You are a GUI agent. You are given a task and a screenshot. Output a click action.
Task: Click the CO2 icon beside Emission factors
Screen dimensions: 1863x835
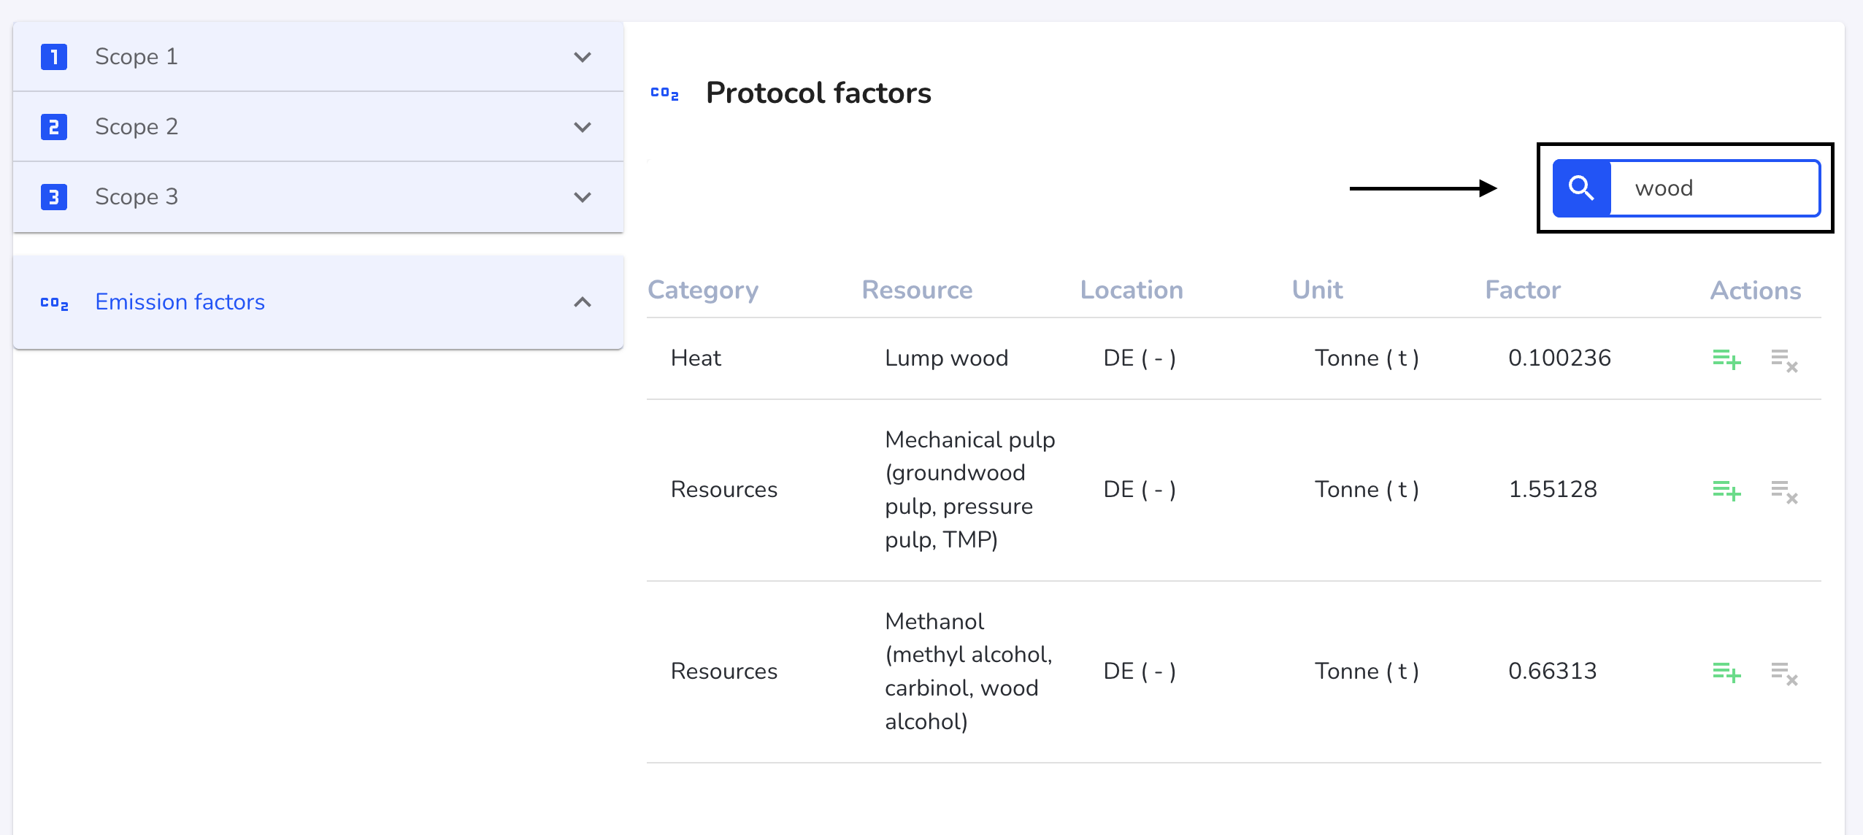pos(55,303)
